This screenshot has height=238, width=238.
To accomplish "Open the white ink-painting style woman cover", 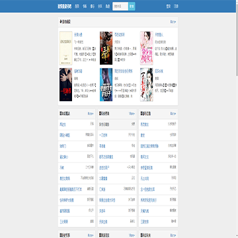I will [147, 85].
